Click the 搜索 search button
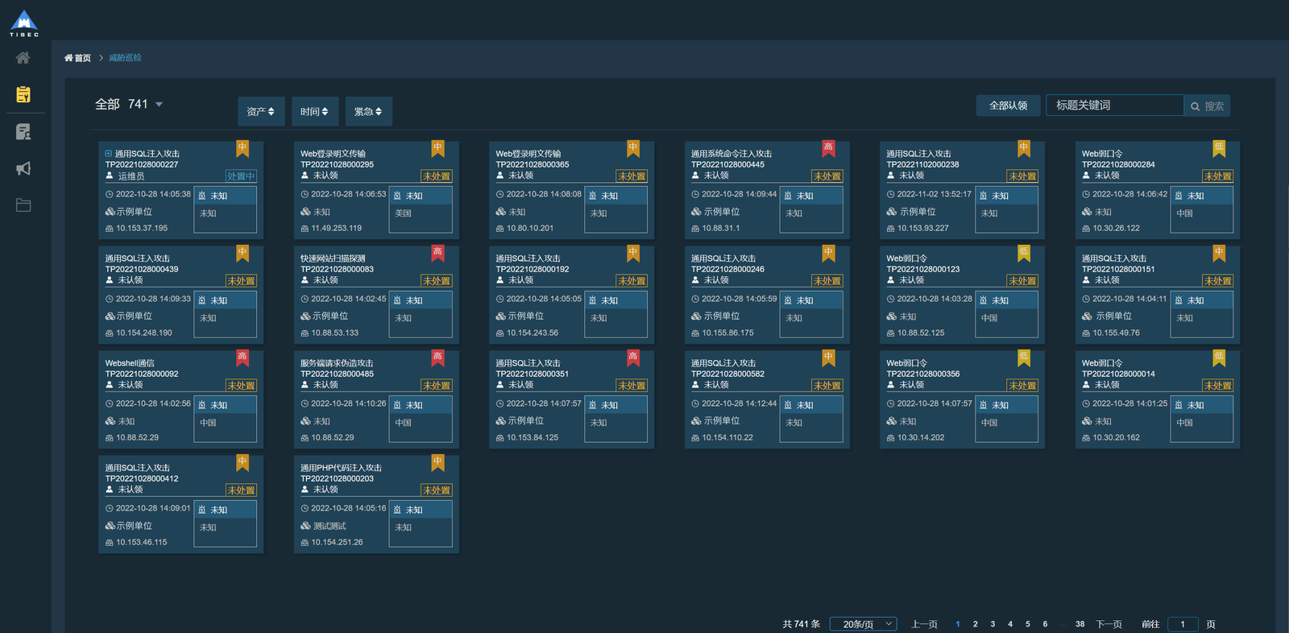 (1207, 105)
